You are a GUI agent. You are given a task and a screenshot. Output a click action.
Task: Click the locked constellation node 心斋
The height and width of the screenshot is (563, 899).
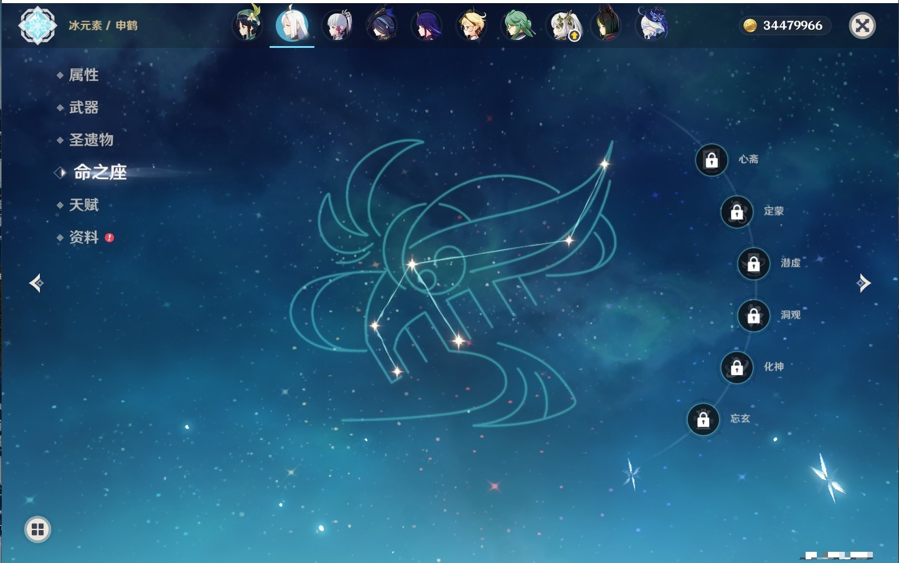(x=712, y=161)
